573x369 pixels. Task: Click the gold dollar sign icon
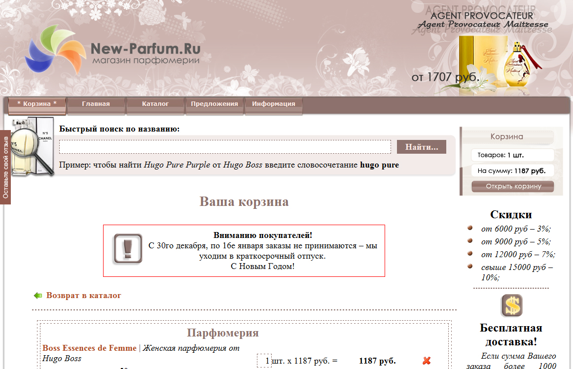(x=512, y=305)
